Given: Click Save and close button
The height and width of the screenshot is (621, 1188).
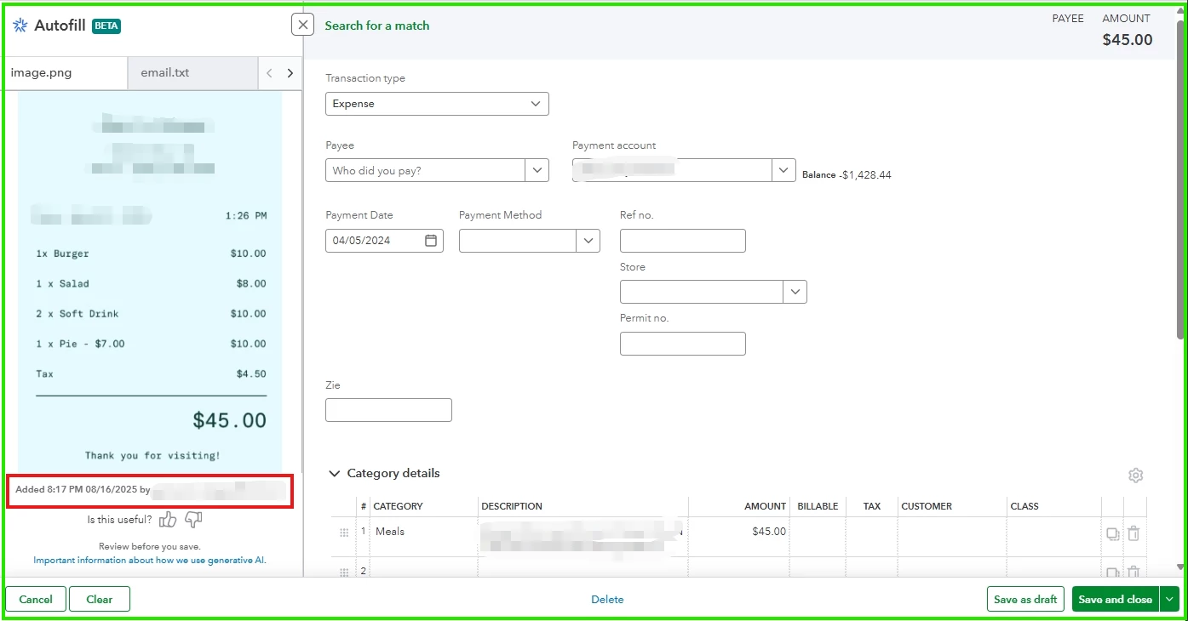Looking at the screenshot, I should click(x=1116, y=599).
